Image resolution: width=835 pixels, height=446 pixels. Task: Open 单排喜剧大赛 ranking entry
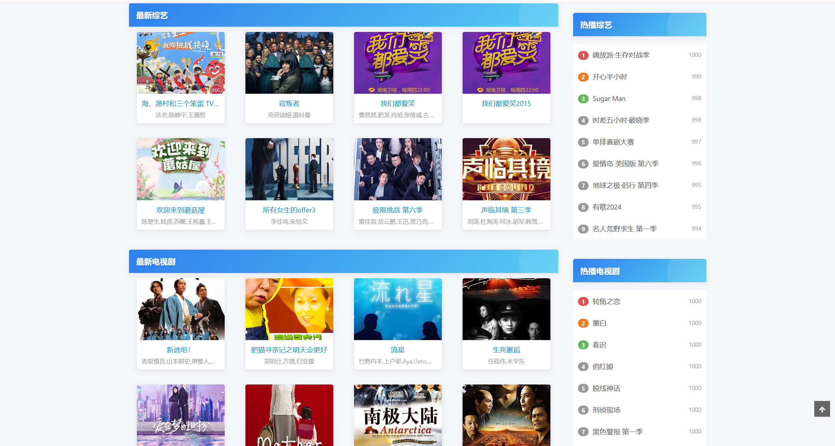613,142
